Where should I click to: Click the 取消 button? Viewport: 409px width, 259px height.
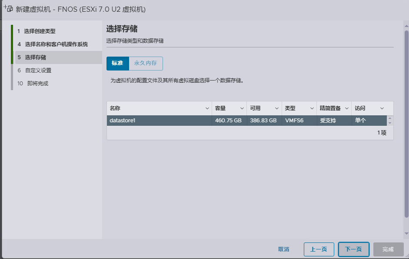click(283, 249)
